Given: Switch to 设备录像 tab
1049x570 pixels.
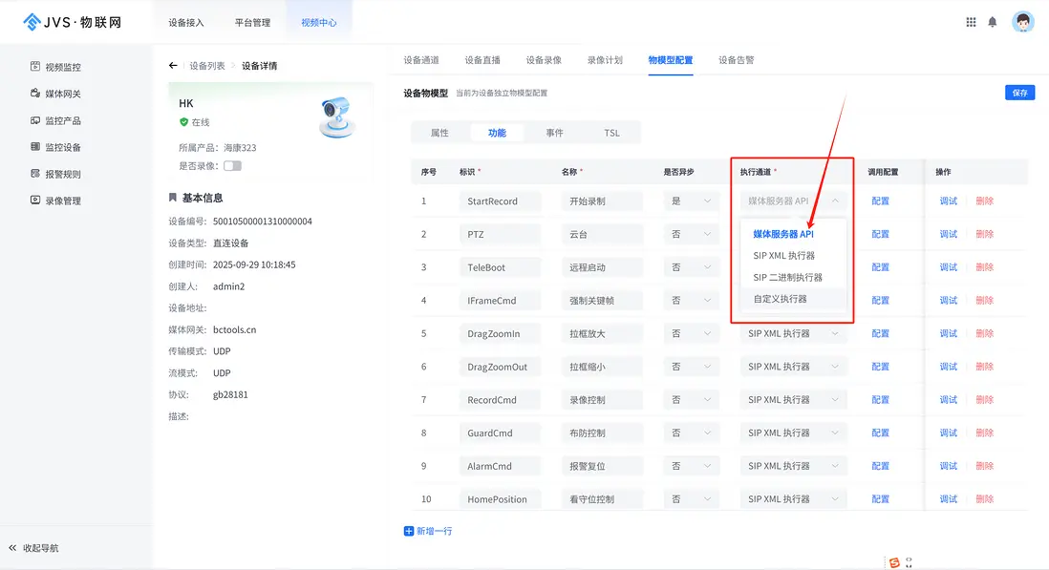Looking at the screenshot, I should tap(544, 60).
